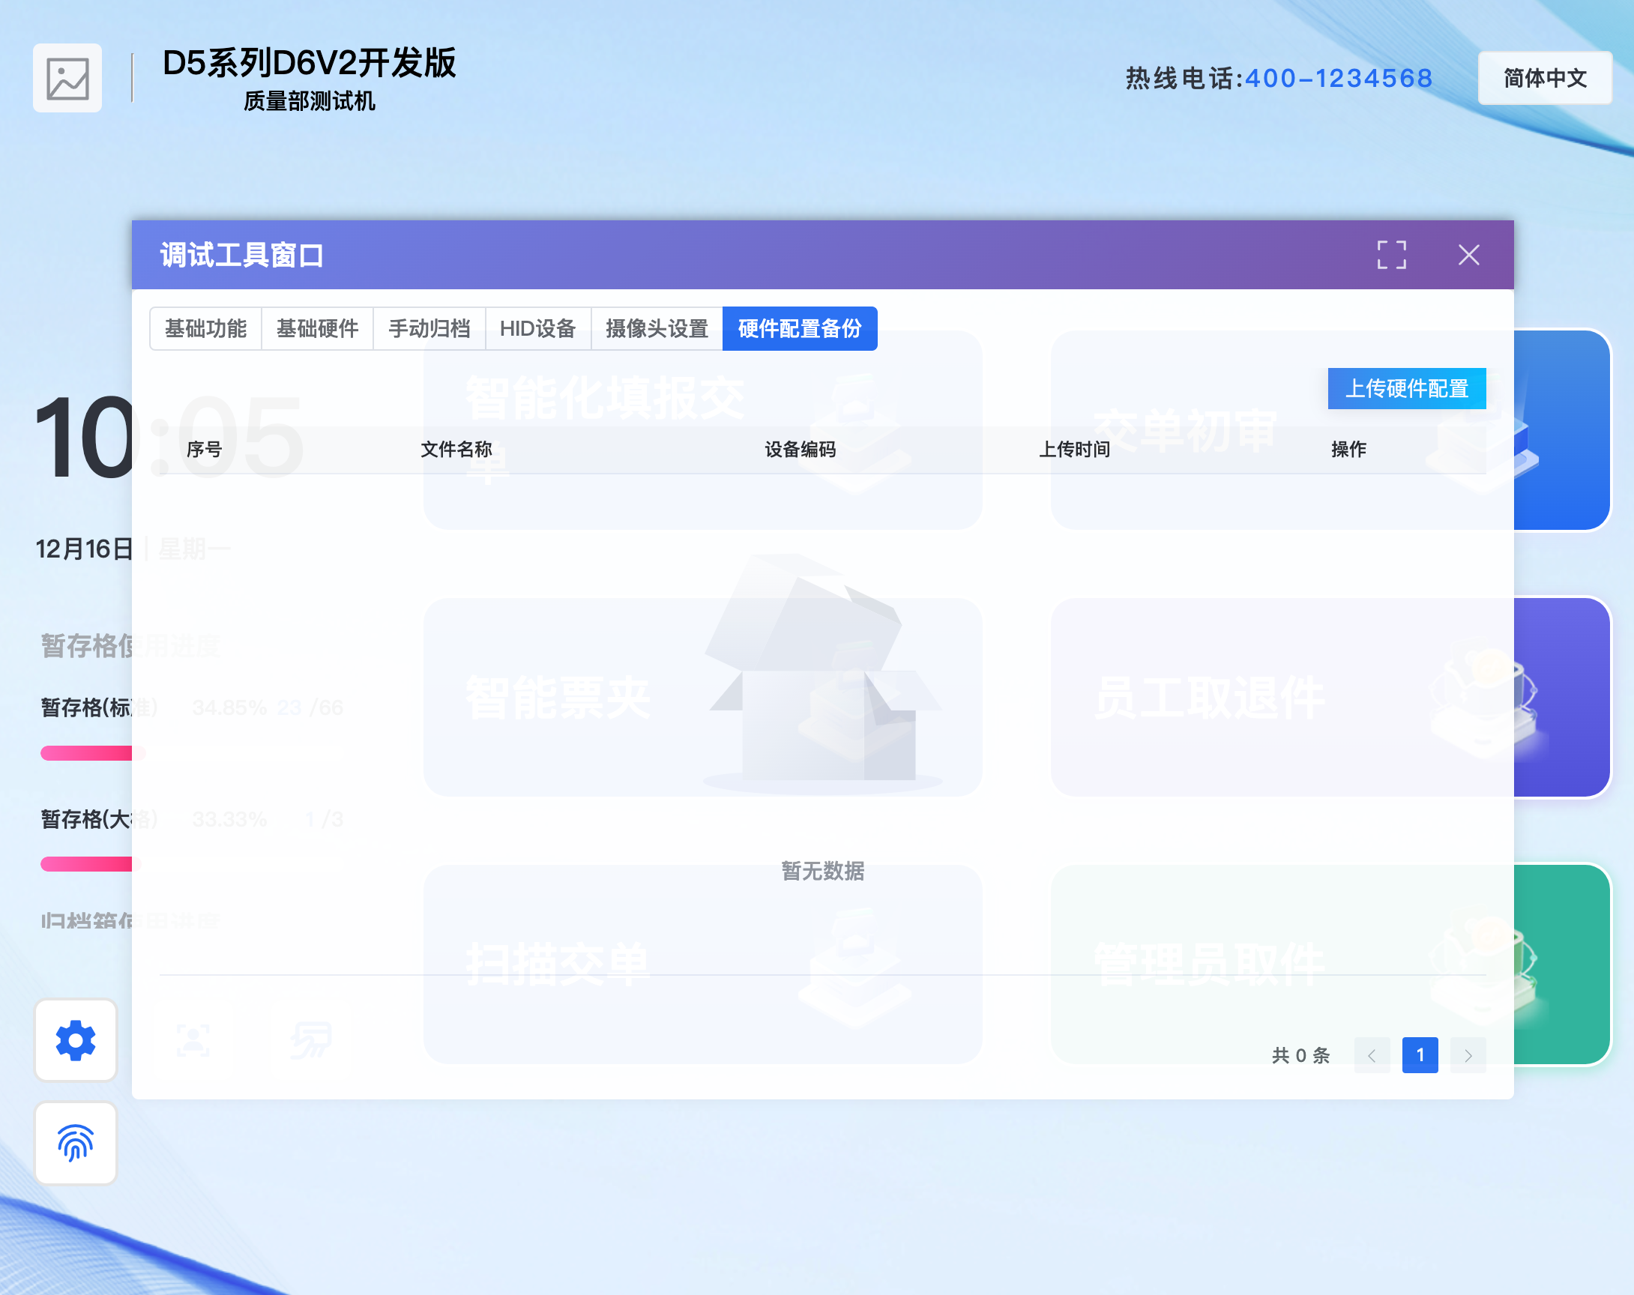This screenshot has width=1634, height=1295.
Task: Click the 文件名称 column header
Action: [x=456, y=450]
